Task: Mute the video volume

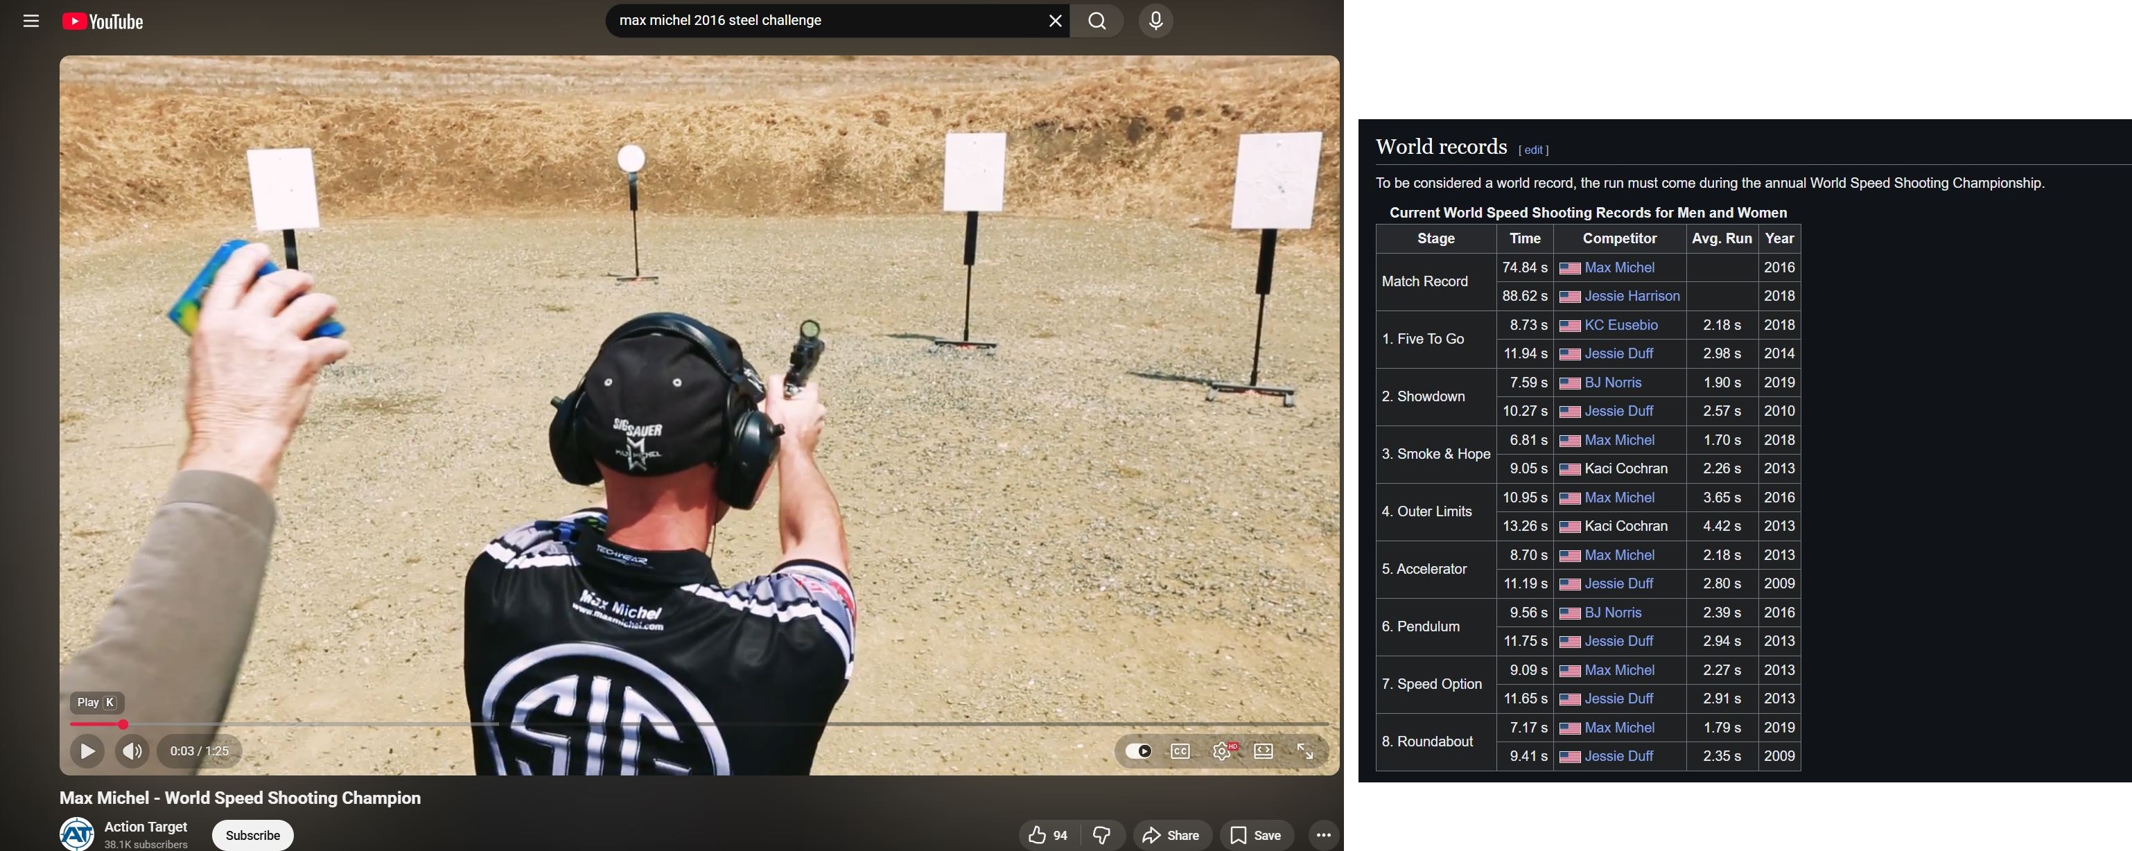Action: (132, 751)
